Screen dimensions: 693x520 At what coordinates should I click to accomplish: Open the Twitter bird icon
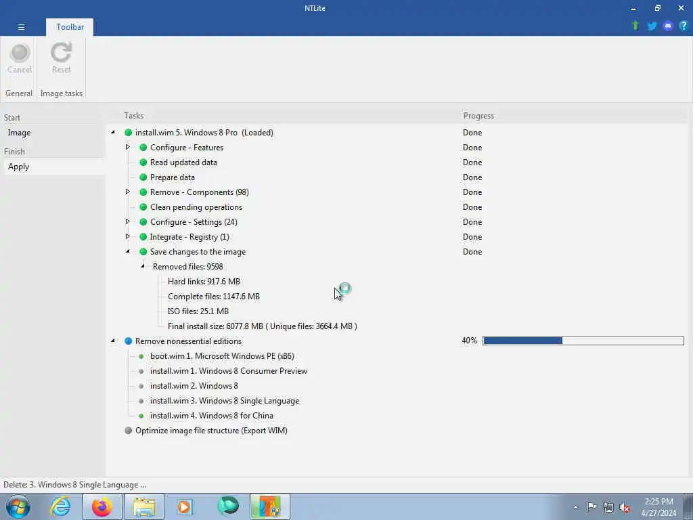point(652,26)
